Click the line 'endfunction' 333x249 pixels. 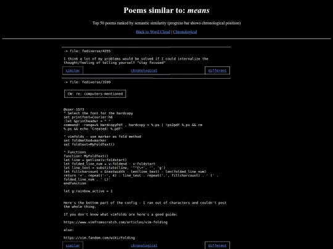tap(75, 183)
